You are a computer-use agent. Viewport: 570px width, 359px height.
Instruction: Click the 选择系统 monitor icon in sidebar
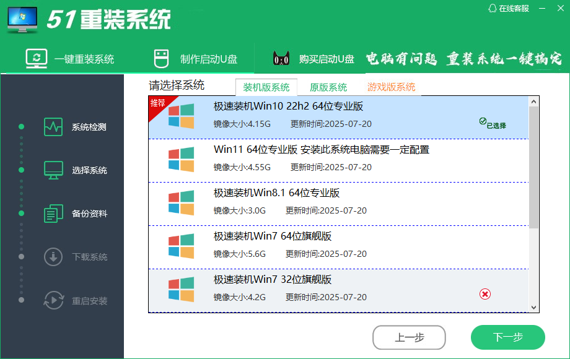click(x=53, y=170)
